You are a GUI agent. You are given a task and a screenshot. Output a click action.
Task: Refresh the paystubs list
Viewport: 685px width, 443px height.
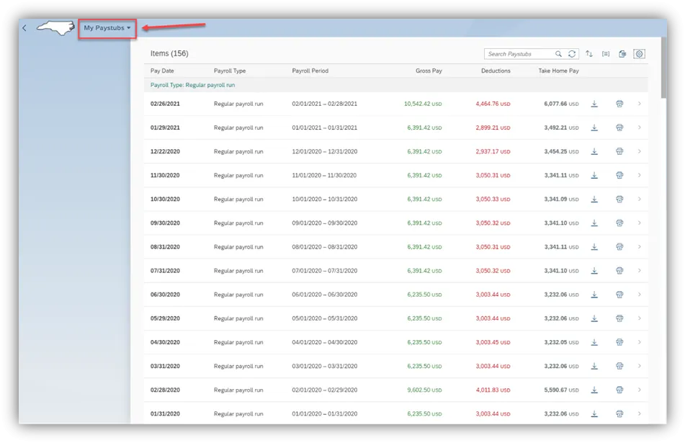tap(572, 54)
